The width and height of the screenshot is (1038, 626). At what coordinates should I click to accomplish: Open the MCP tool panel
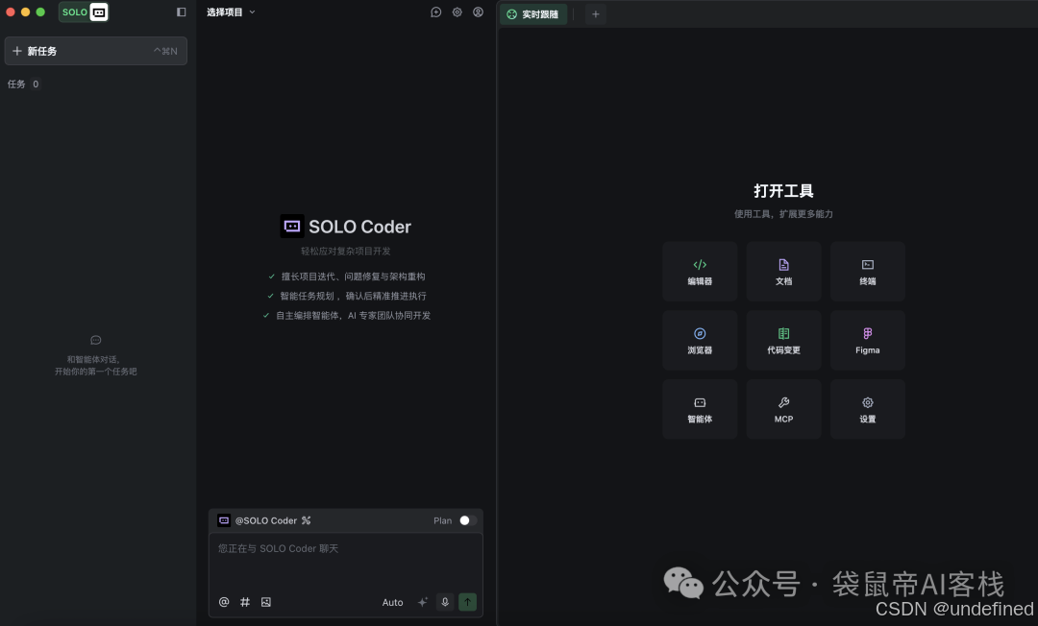point(783,409)
